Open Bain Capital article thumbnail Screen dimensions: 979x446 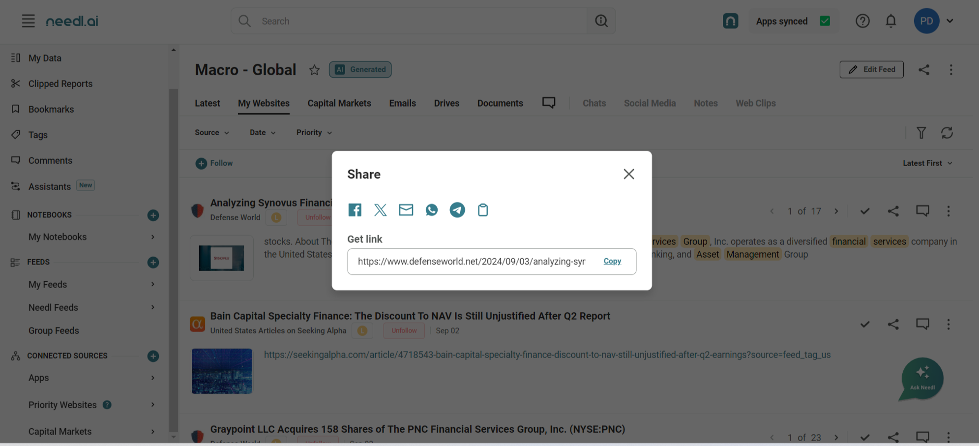221,371
